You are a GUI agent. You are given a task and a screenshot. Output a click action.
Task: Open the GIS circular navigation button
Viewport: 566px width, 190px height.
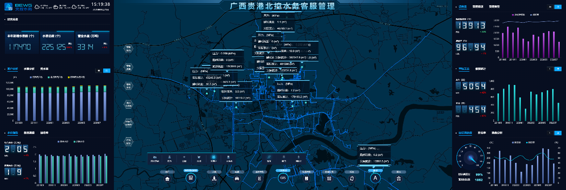pos(282,178)
